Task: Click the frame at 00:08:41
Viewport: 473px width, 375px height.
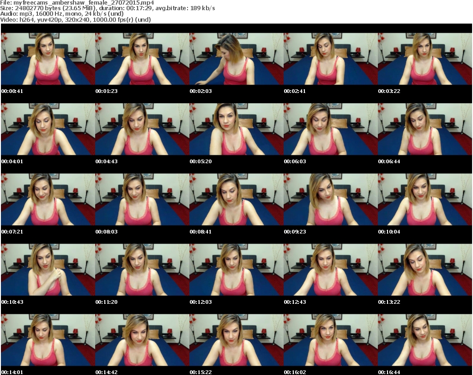Action: coord(236,200)
